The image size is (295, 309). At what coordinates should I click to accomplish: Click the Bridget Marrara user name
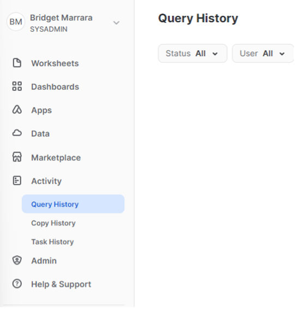click(x=61, y=18)
